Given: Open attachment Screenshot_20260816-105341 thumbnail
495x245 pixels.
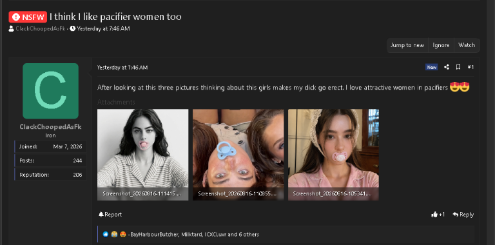Looking at the screenshot, I should [333, 155].
